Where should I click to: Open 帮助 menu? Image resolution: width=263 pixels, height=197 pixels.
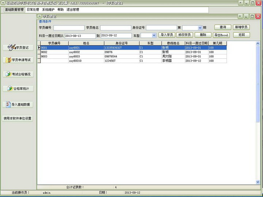click(61, 10)
